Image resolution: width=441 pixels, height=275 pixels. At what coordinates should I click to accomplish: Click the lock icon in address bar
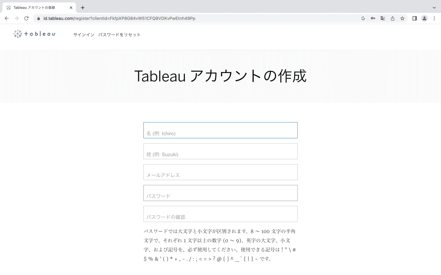pos(38,18)
